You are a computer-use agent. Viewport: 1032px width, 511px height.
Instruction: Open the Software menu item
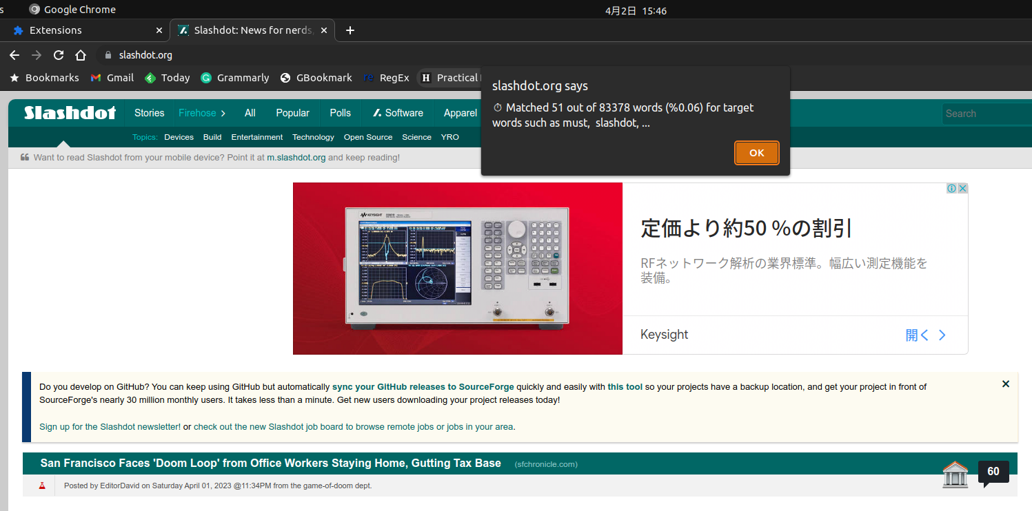click(398, 113)
